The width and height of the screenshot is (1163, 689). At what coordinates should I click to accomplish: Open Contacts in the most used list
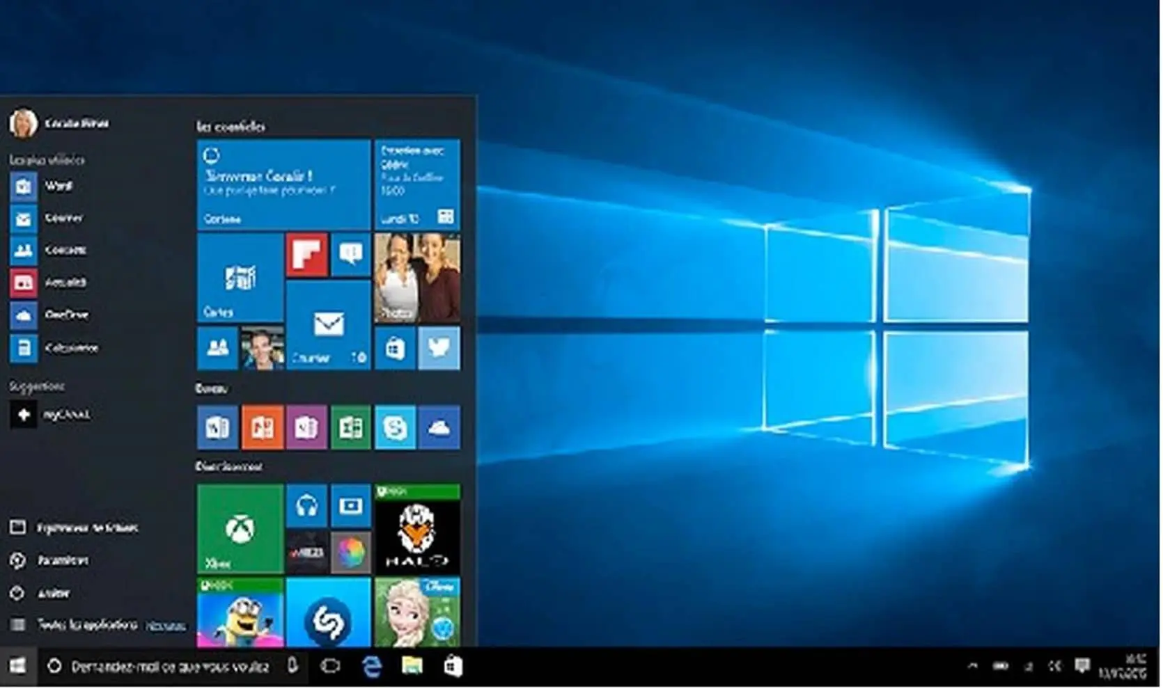(48, 250)
